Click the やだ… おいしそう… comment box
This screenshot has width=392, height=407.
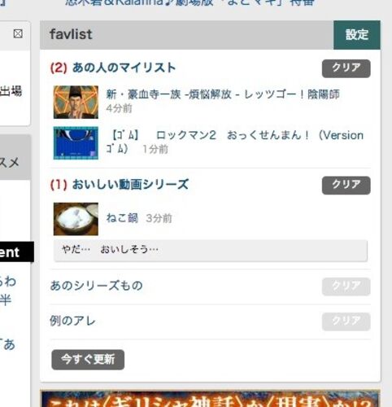(x=211, y=250)
